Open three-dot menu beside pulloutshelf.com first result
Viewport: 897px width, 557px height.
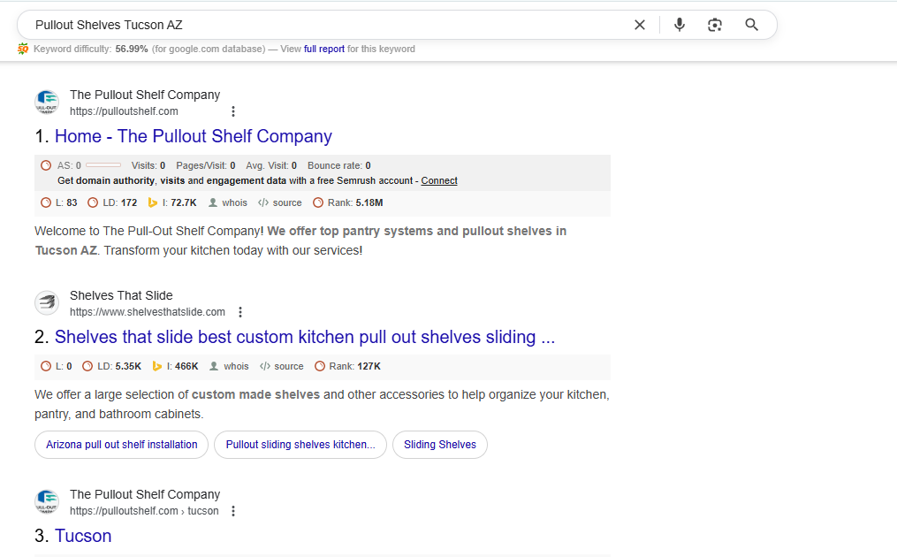233,111
